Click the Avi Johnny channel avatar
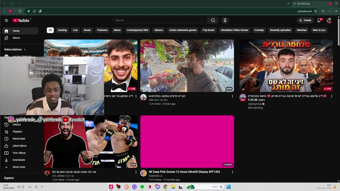340x191 pixels. pyautogui.click(x=47, y=173)
